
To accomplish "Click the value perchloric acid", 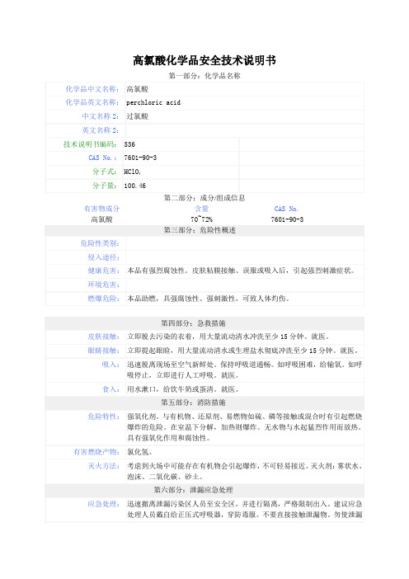I will [x=153, y=102].
